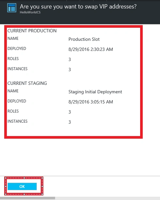Viewport: 160px width, 200px height.
Task: Click the production INSTANCES value
Action: (x=70, y=69)
